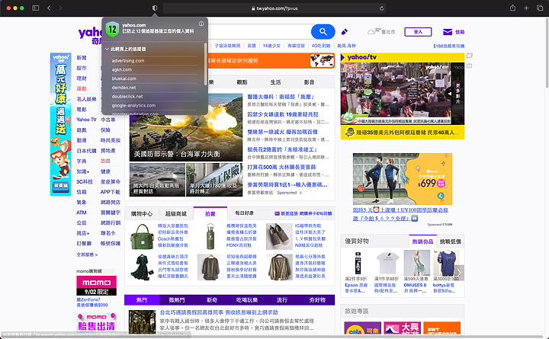This screenshot has height=339, width=549.
Task: Switch to the 影音 news tab
Action: (x=309, y=82)
